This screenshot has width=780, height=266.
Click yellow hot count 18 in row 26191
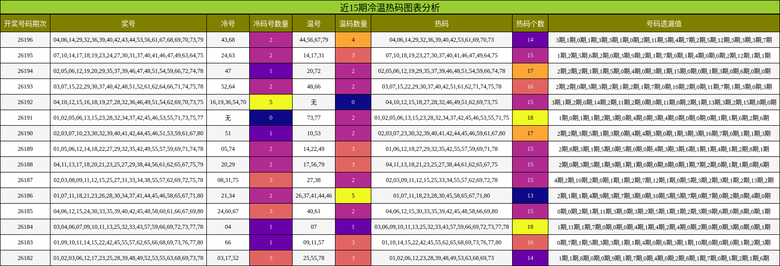[530, 118]
